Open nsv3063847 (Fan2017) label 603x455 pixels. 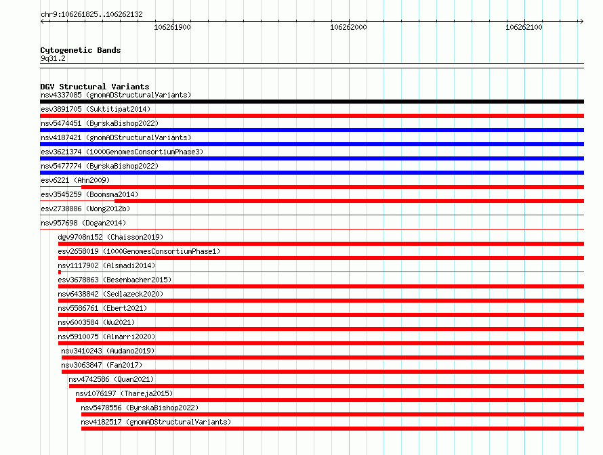pos(102,365)
